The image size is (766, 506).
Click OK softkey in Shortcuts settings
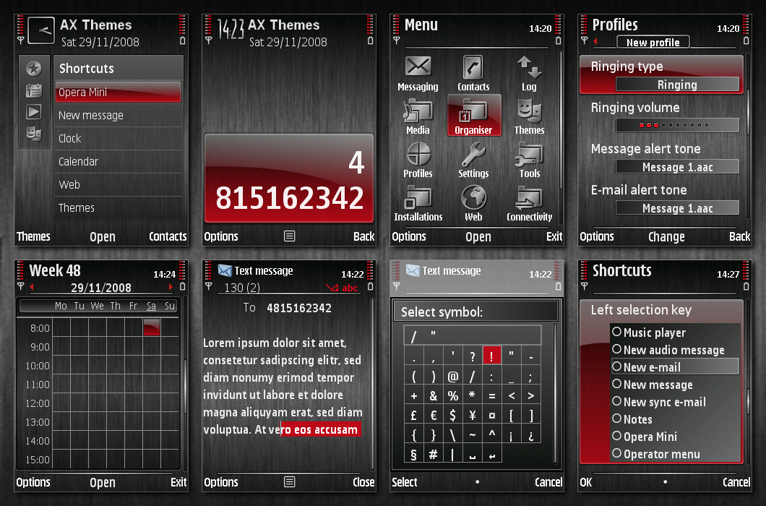pos(586,482)
